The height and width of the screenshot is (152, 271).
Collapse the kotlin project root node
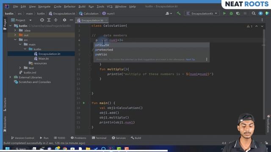point(10,26)
